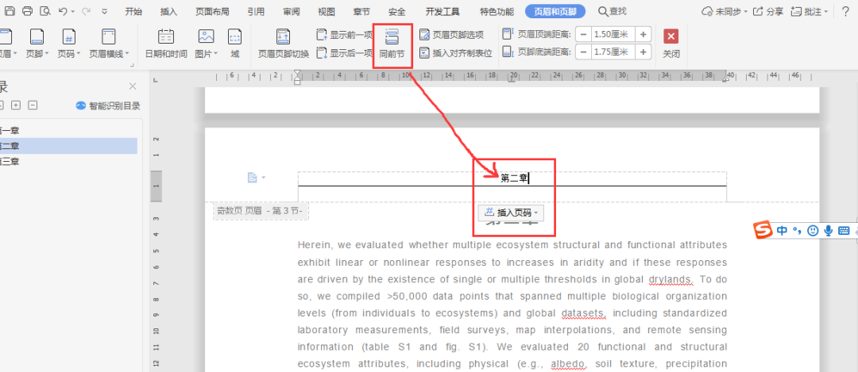The height and width of the screenshot is (372, 858).
Task: Switch to the 页面布局 tab
Action: pos(212,11)
